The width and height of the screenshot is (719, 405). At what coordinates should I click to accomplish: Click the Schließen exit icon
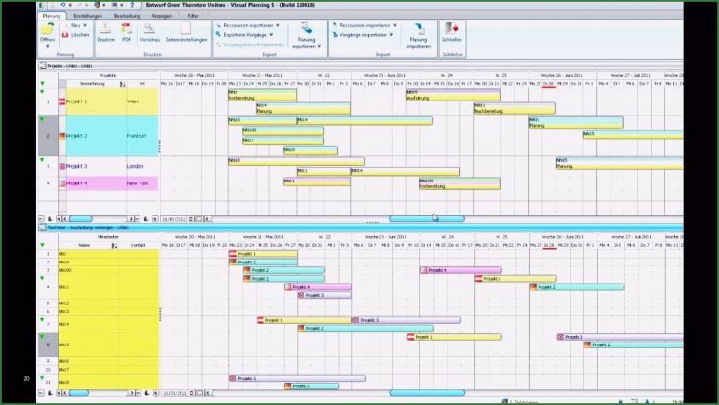(x=452, y=30)
